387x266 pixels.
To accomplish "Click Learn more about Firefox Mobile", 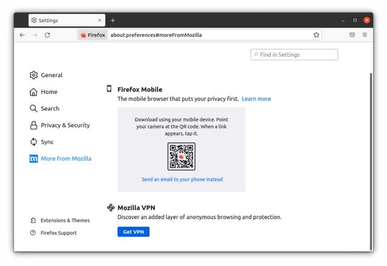I will [256, 99].
